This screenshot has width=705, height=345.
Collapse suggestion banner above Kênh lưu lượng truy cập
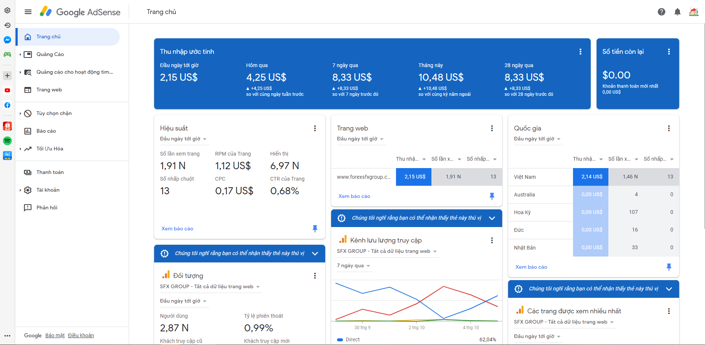[492, 218]
